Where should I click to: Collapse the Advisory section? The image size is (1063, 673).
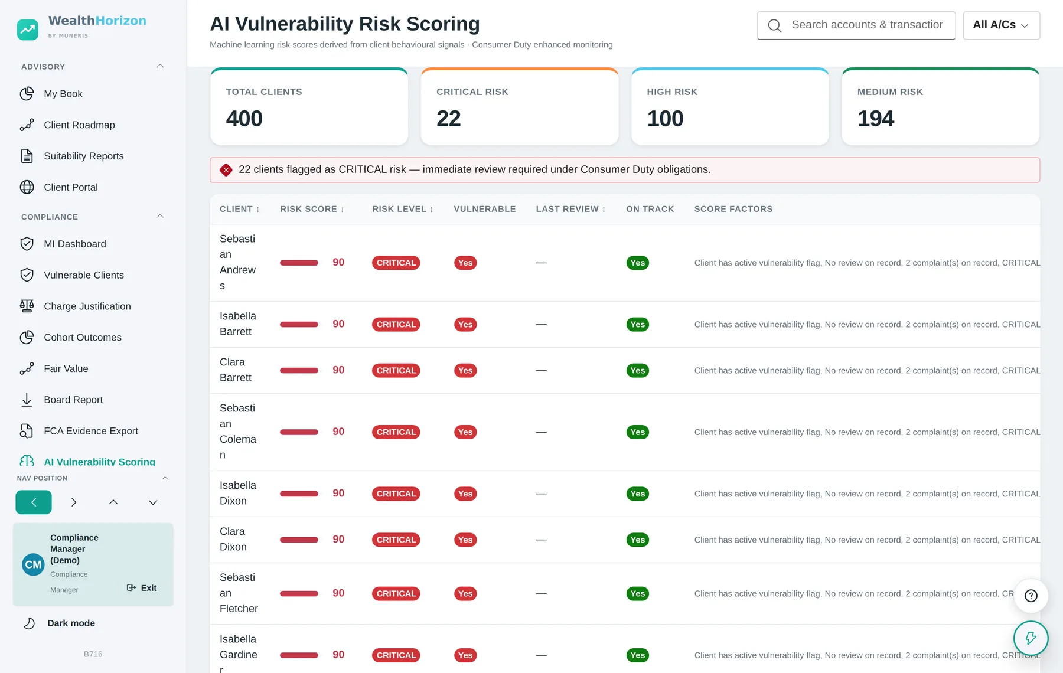tap(160, 66)
